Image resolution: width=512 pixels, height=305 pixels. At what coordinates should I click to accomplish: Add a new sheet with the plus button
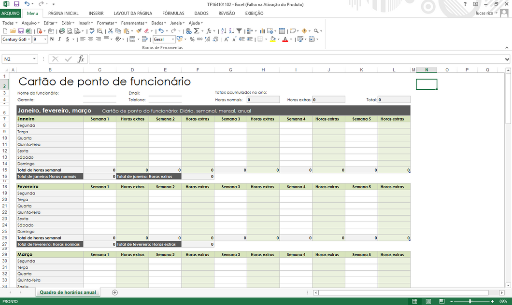[114, 292]
